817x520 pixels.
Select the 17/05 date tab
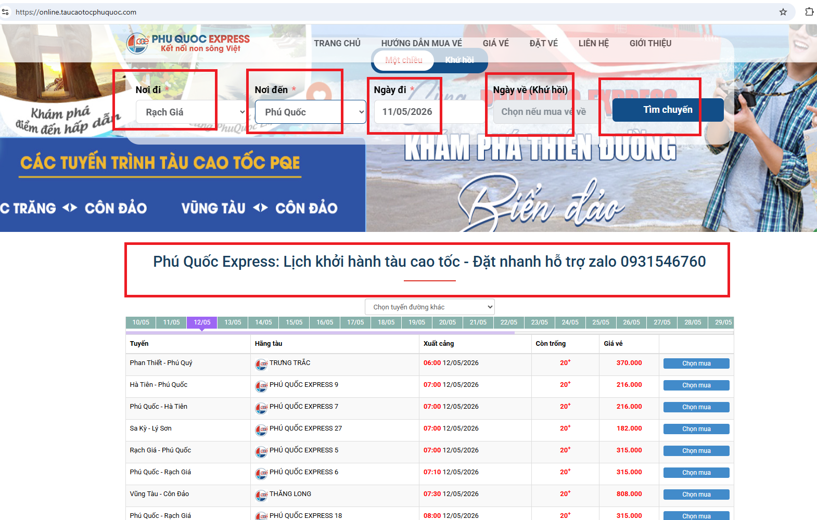click(355, 322)
